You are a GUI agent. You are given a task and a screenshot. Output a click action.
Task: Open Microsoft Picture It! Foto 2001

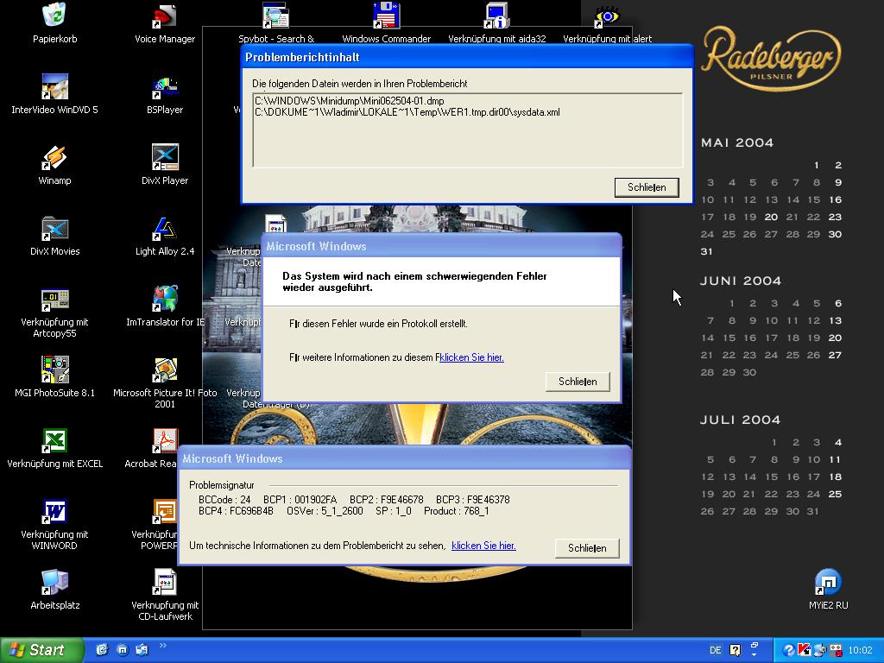[x=165, y=369]
